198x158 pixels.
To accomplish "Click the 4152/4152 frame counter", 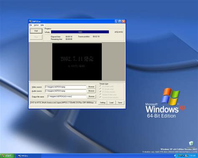I will (119, 32).
